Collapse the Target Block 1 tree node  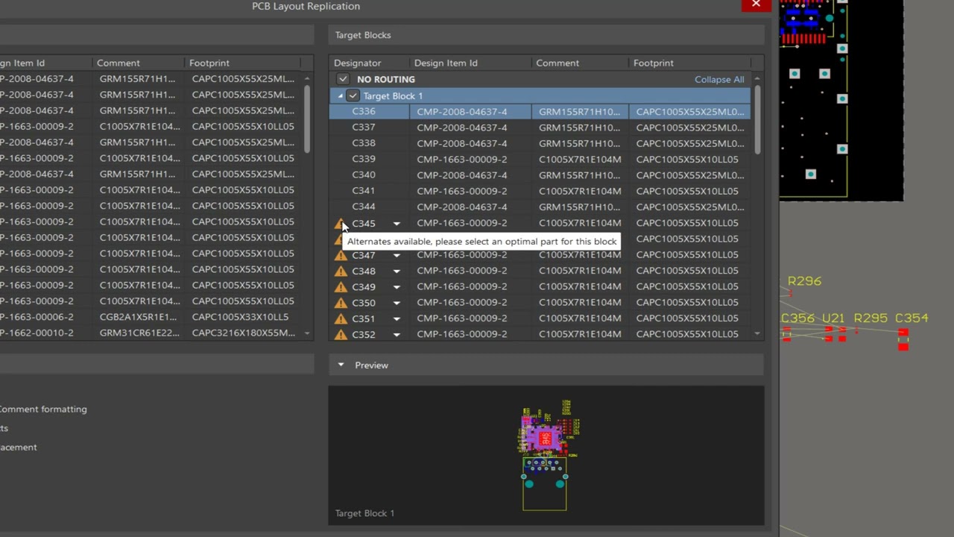[x=341, y=96]
